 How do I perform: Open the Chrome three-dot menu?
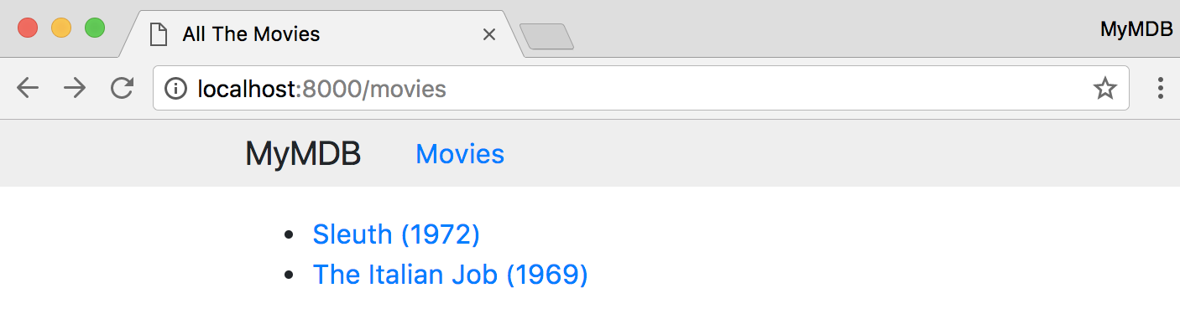[1161, 88]
